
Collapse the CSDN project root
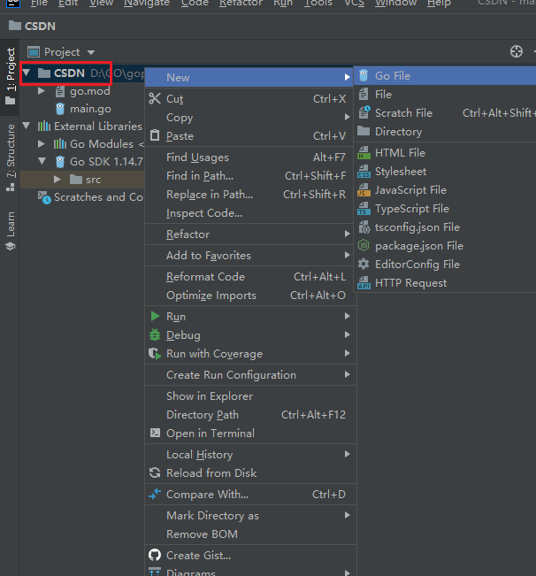click(26, 73)
